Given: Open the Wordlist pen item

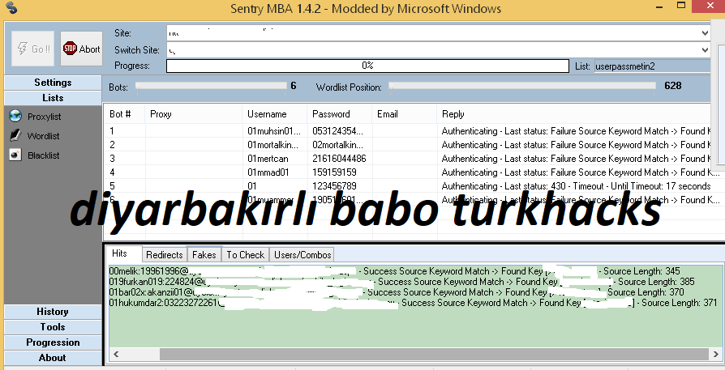Looking at the screenshot, I should click(35, 136).
